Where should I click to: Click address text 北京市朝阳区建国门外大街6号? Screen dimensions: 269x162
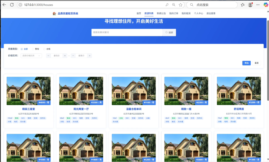(186, 114)
